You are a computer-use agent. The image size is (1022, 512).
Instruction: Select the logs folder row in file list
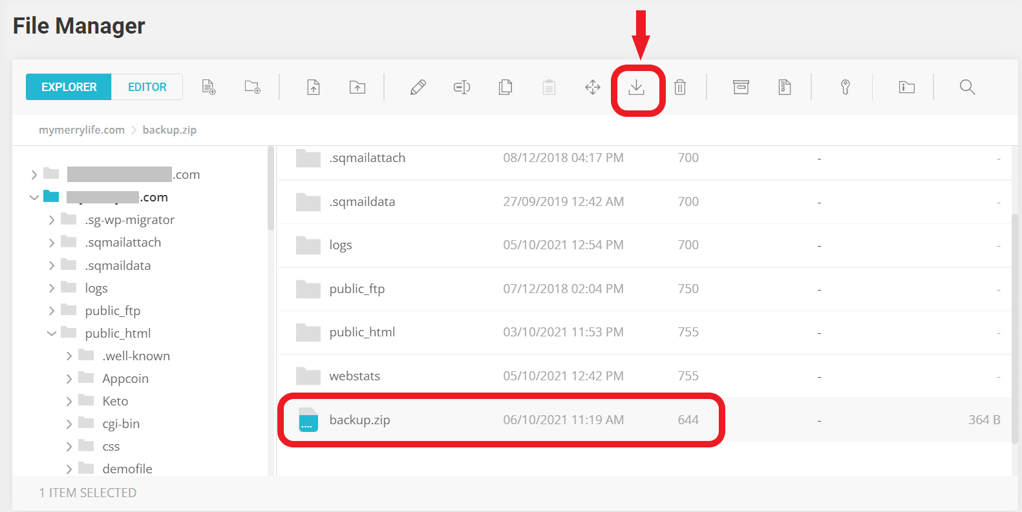pyautogui.click(x=644, y=245)
